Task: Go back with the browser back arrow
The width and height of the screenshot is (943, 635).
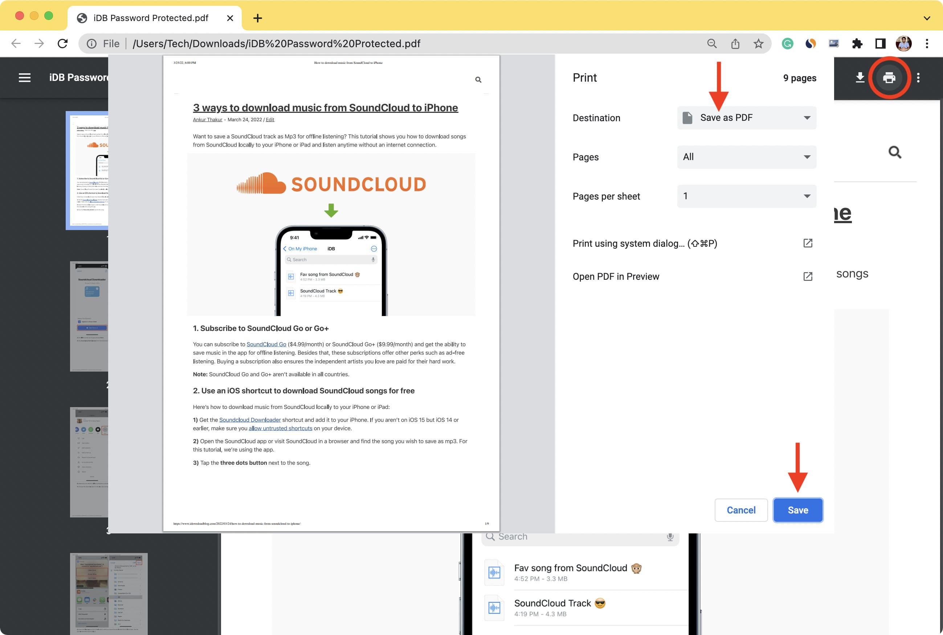Action: 16,43
